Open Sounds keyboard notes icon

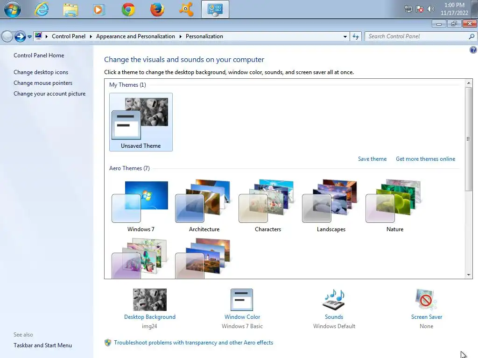point(334,300)
